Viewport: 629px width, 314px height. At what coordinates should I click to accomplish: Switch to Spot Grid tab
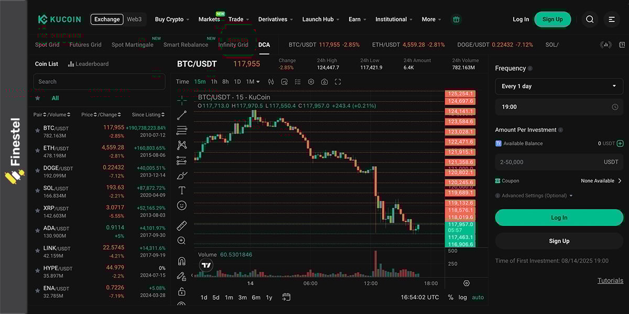click(47, 45)
